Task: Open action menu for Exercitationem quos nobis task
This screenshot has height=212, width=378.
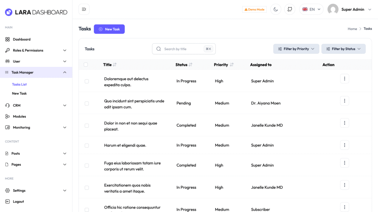Action: coord(344,185)
